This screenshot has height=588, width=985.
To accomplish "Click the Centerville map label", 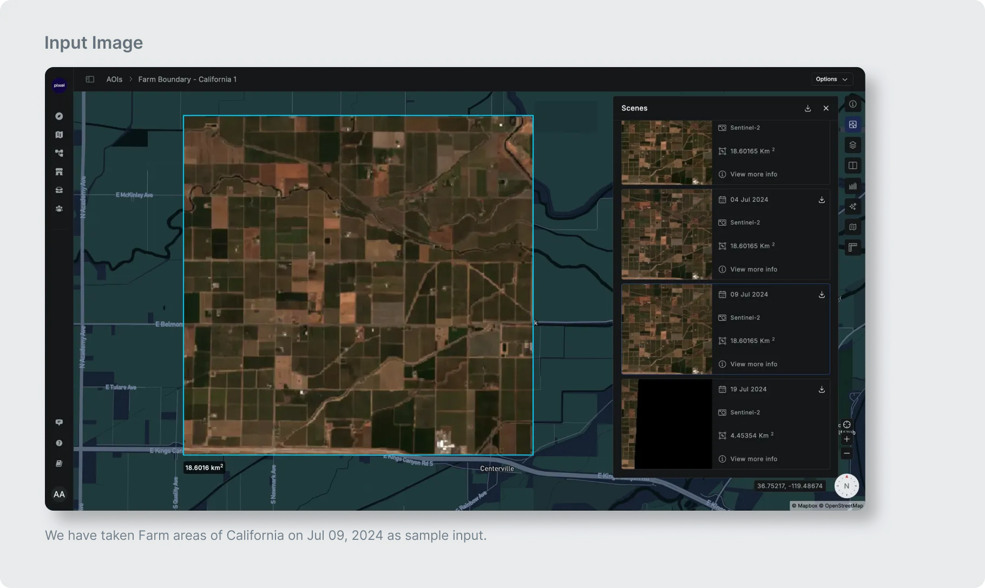I will pyautogui.click(x=497, y=468).
